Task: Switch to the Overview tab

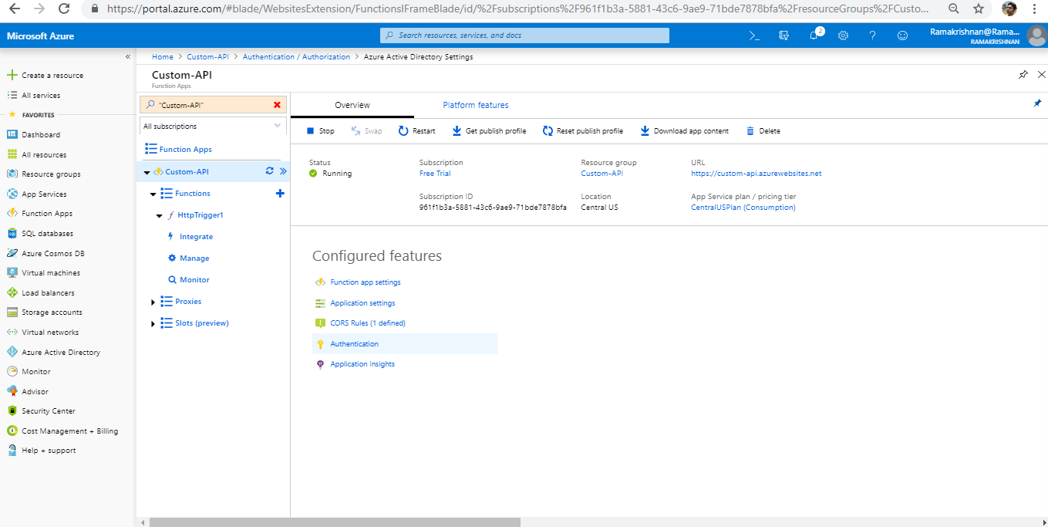Action: click(x=352, y=105)
